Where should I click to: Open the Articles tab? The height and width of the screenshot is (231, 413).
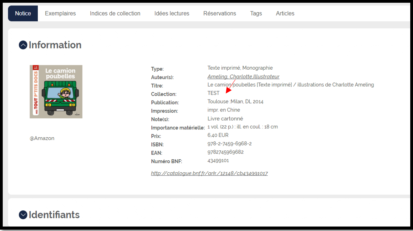[x=285, y=13]
